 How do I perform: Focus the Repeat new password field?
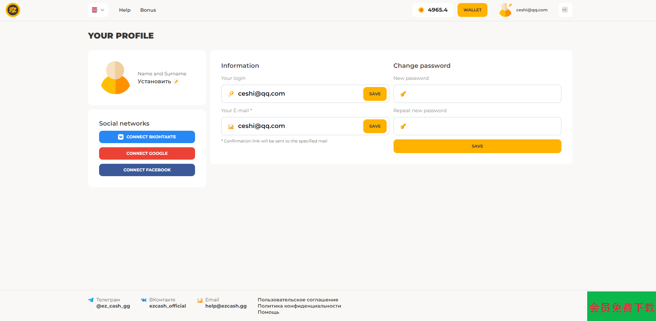482,126
